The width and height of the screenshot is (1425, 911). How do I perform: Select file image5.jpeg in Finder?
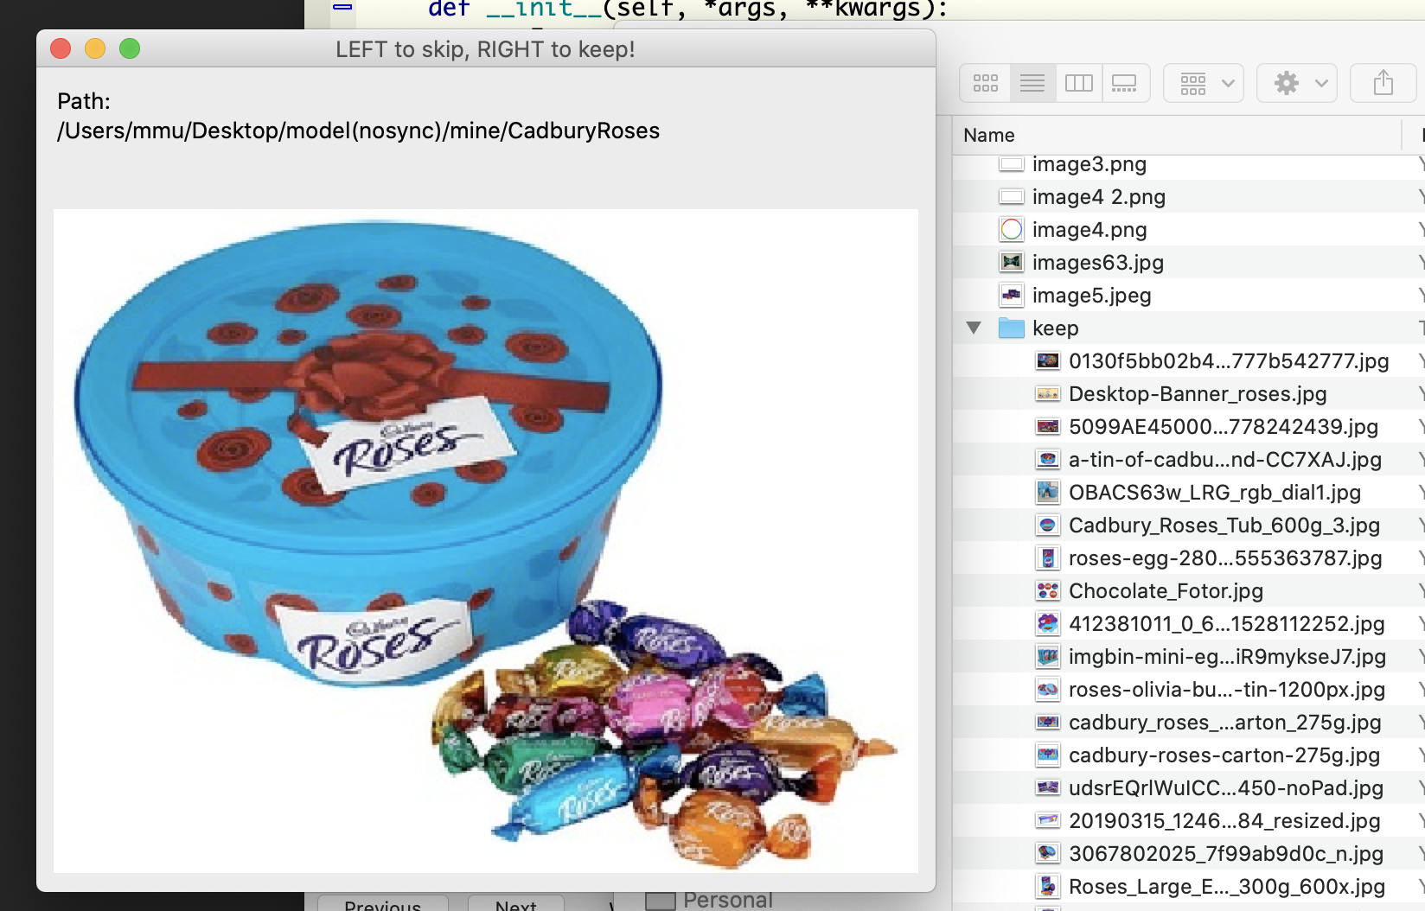point(1091,296)
